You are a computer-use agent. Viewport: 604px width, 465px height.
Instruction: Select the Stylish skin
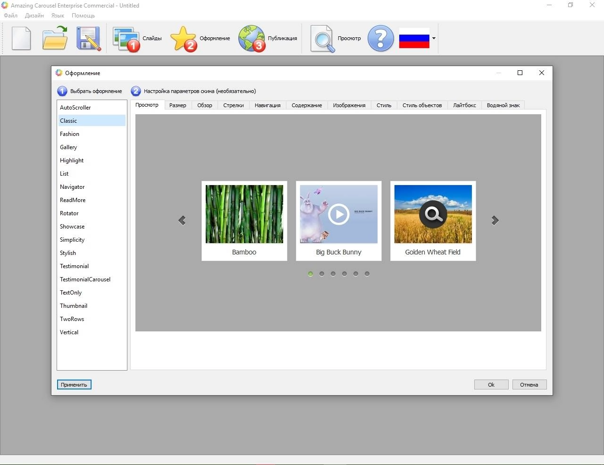92,253
